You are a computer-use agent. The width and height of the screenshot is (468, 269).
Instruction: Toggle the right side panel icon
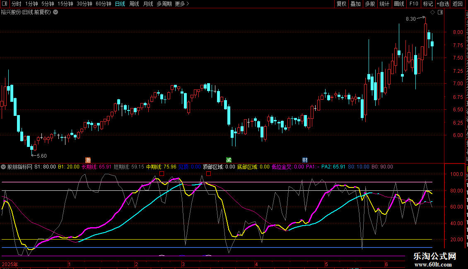tap(440, 12)
